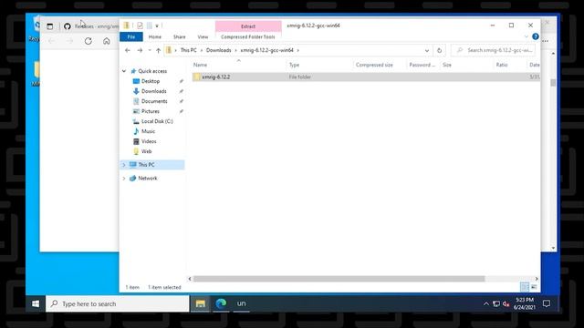
Task: Collapse the Quick access tree node
Action: 124,71
